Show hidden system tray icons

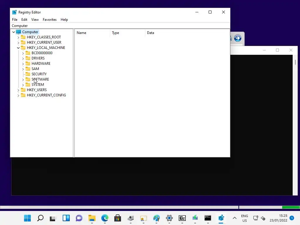235,218
